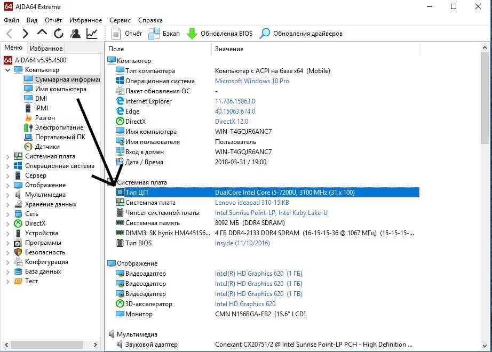Open the graph chart toolbar icon

(x=92, y=33)
